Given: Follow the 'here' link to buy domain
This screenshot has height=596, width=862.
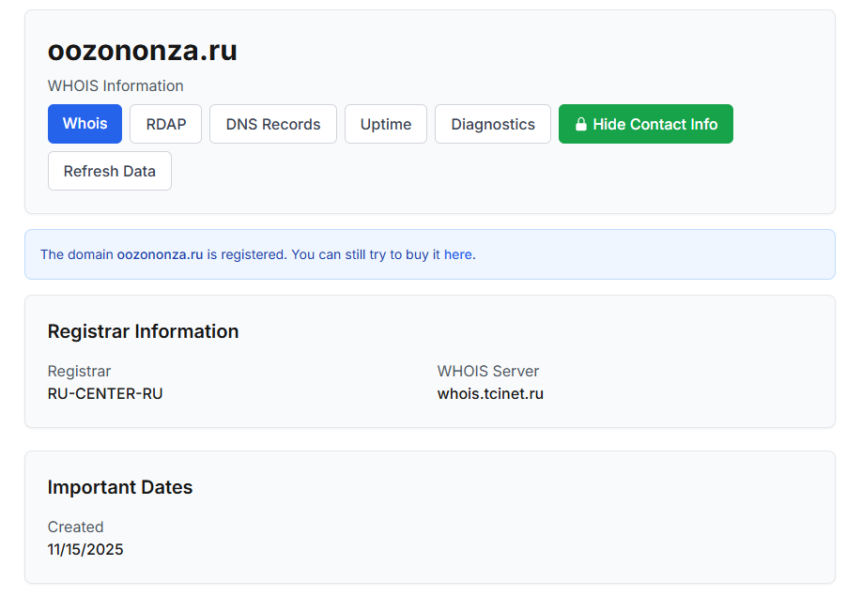Looking at the screenshot, I should (x=457, y=254).
